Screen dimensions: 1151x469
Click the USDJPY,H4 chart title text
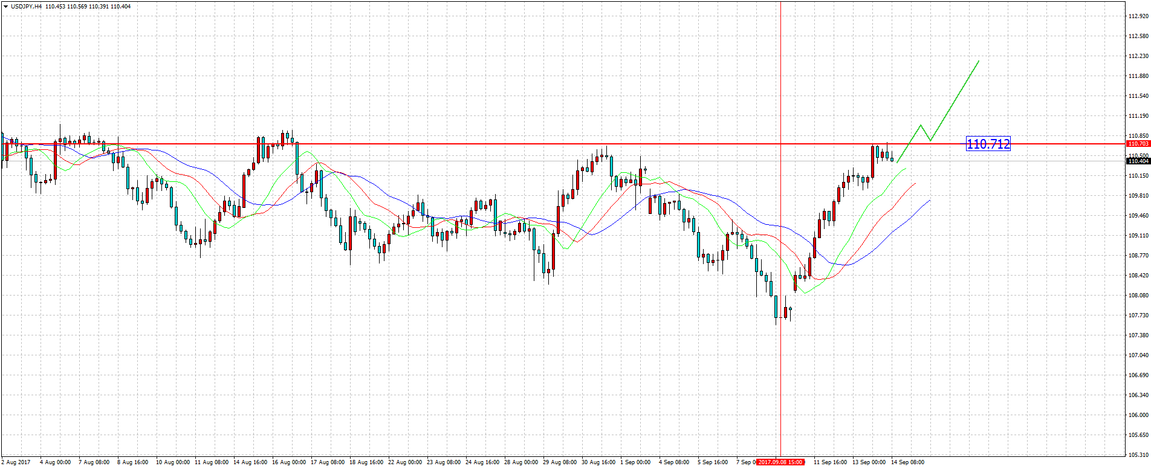[27, 7]
